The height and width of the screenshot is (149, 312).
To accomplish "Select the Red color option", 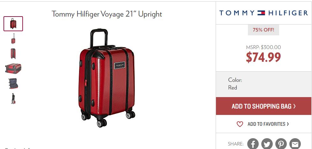I will click(233, 88).
